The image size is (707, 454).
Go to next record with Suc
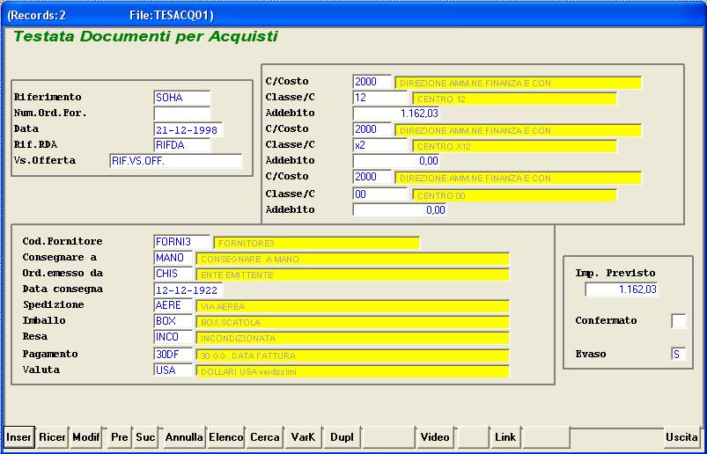145,437
